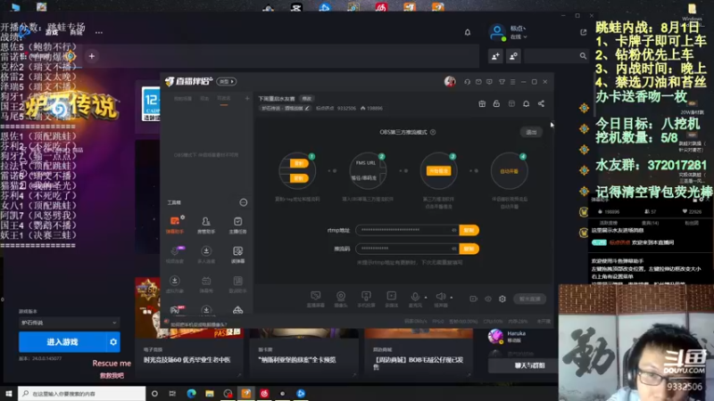The width and height of the screenshot is (714, 401).
Task: Click the start streaming button at bottom right
Action: (x=529, y=299)
